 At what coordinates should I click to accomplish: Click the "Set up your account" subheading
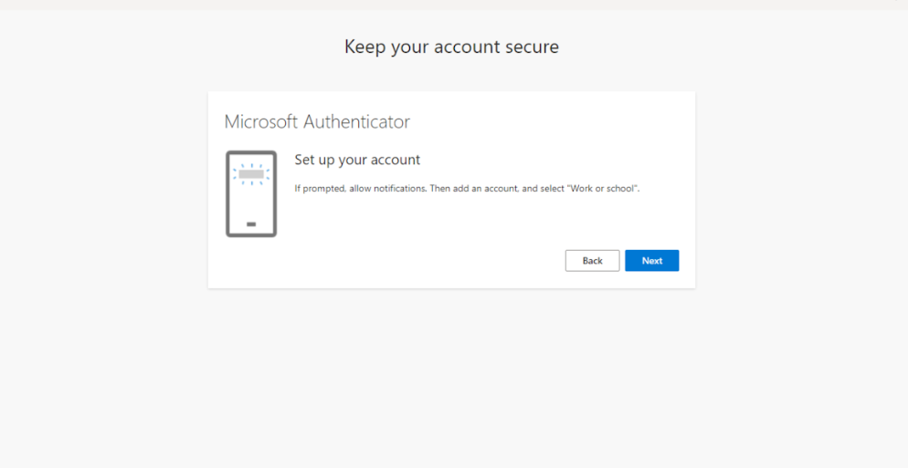(357, 160)
